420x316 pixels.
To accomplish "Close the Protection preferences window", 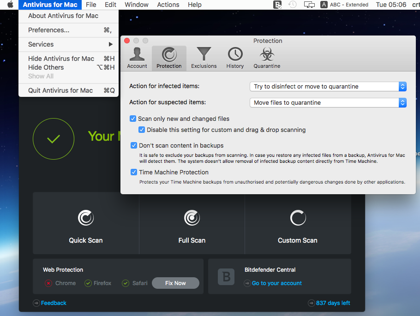I will (x=127, y=41).
